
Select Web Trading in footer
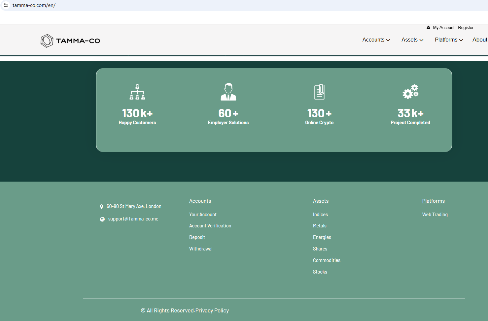(435, 215)
